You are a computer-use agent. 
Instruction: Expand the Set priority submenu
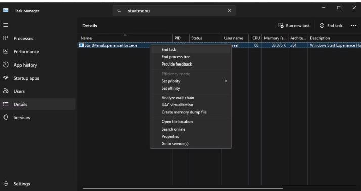(x=191, y=81)
